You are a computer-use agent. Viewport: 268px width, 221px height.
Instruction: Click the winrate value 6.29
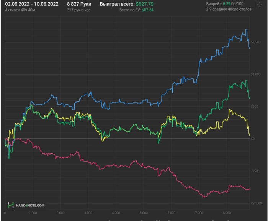227,4
